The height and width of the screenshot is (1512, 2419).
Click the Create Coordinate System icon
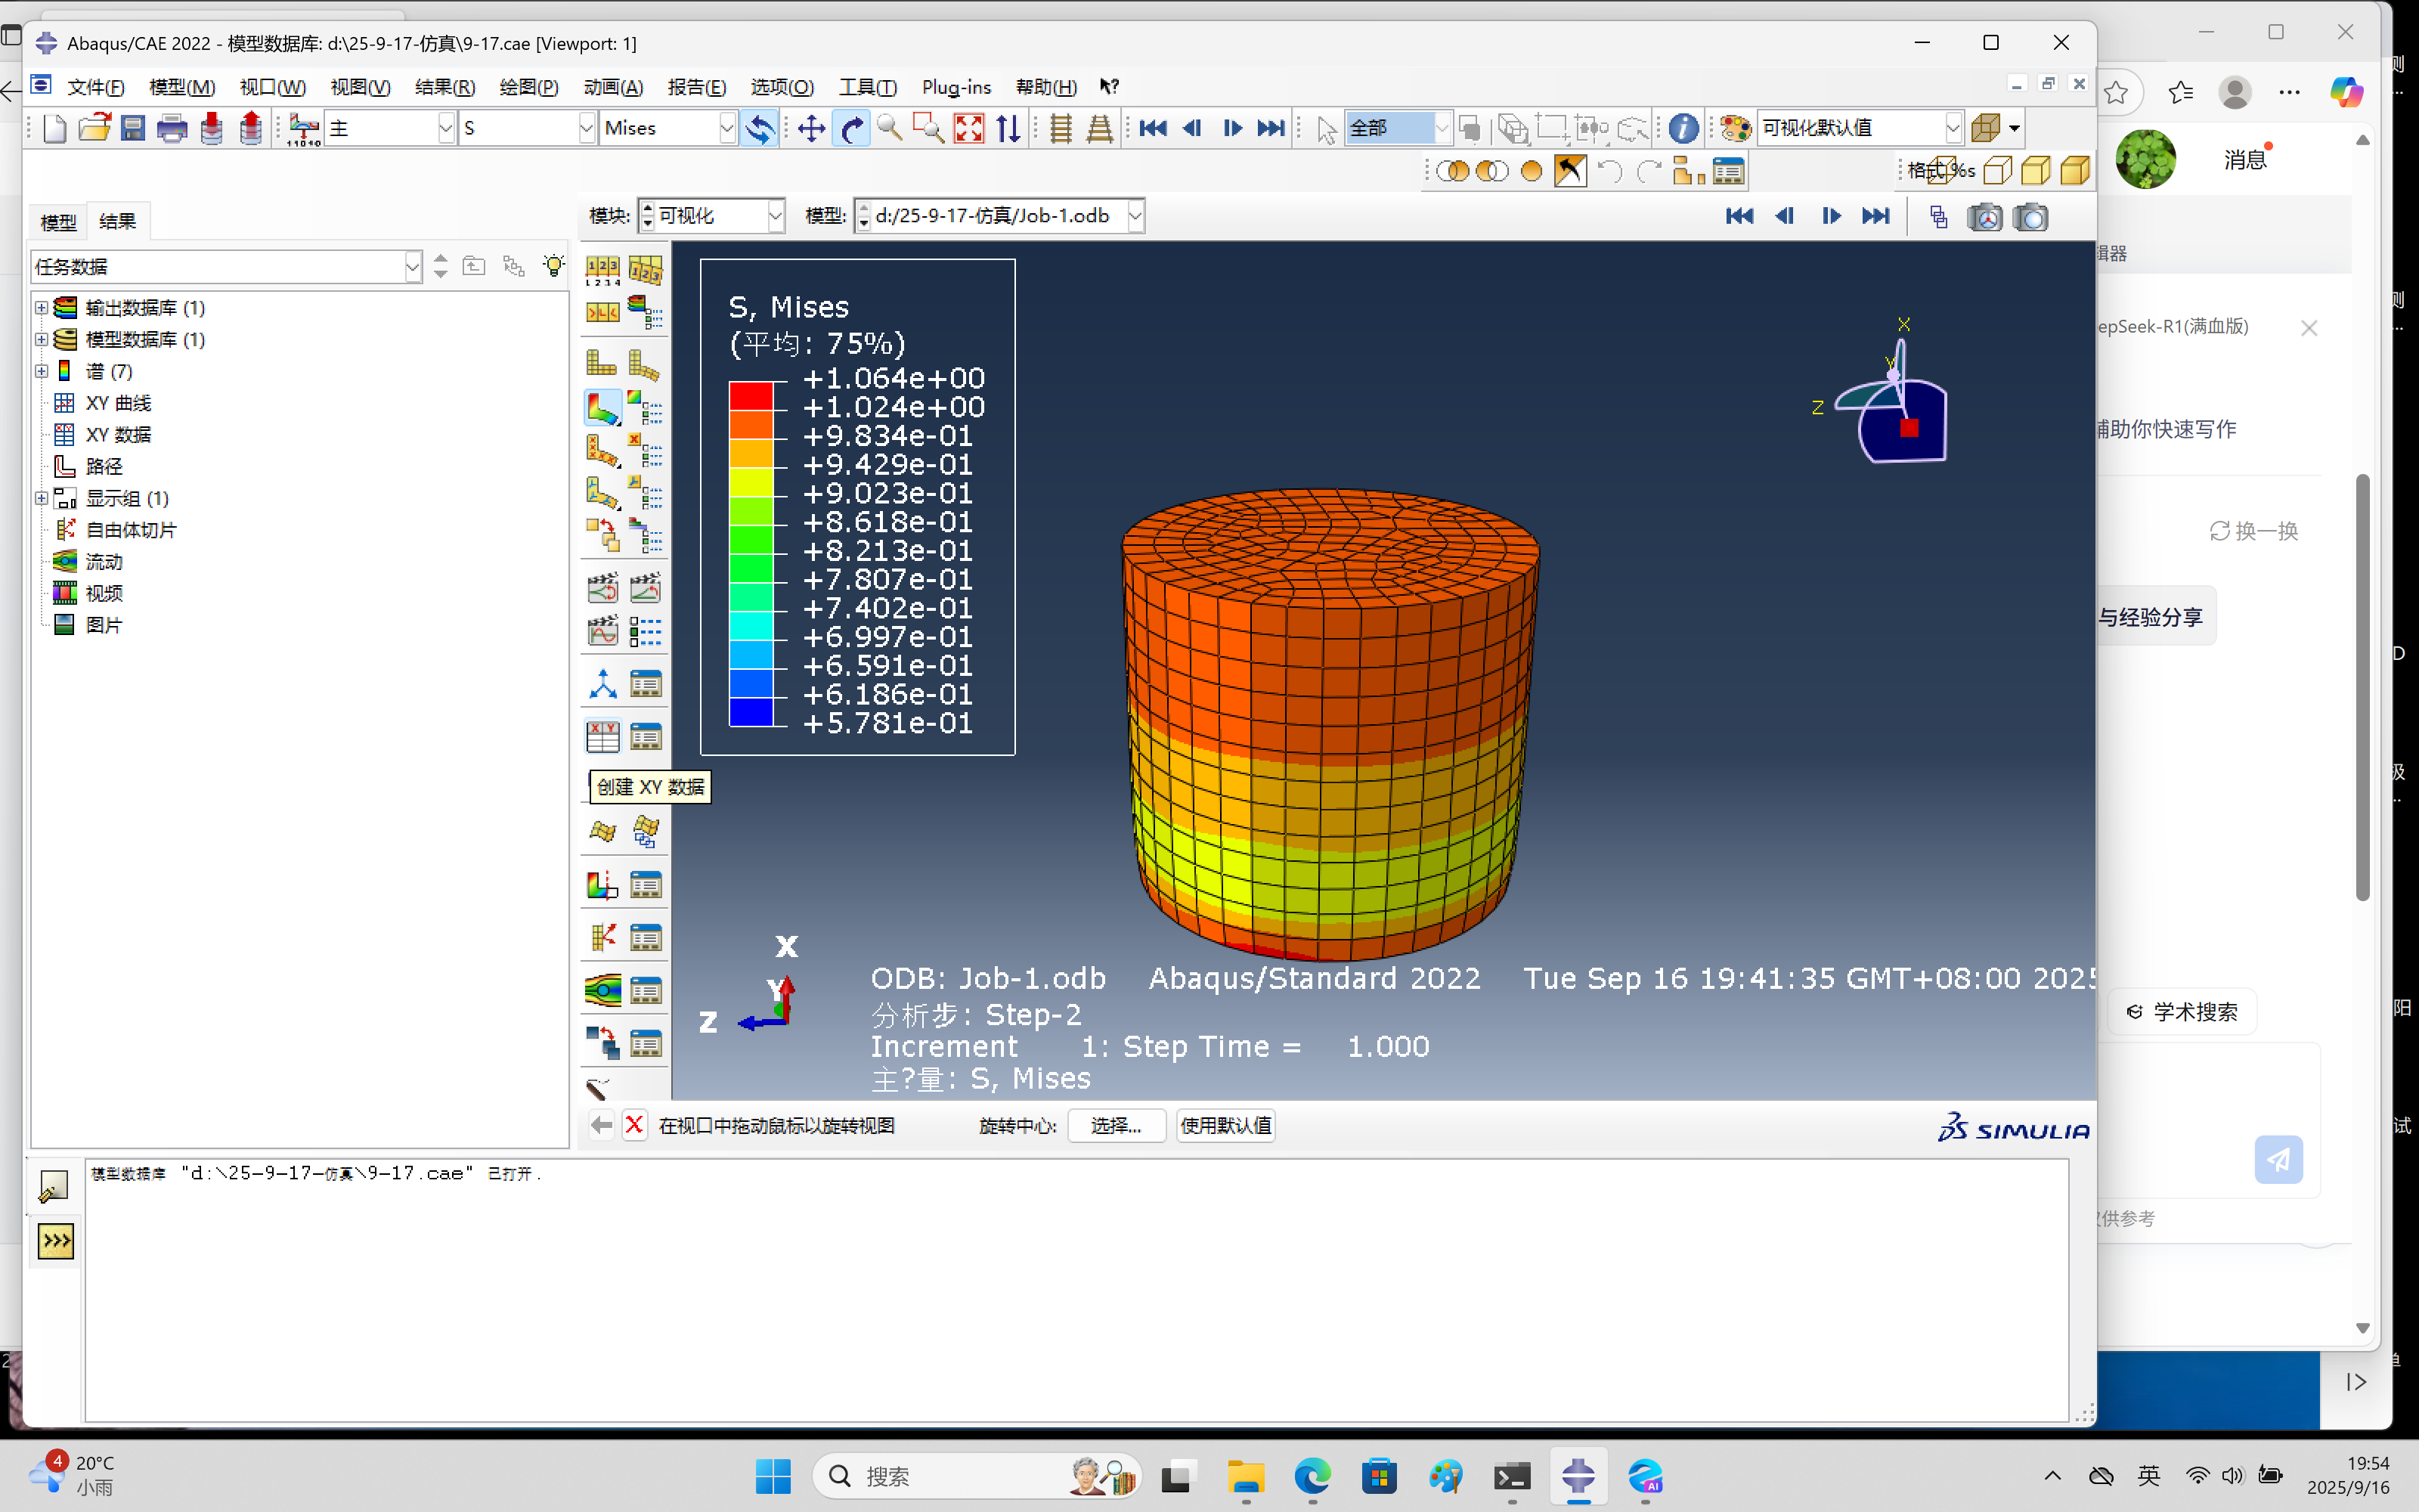point(602,684)
